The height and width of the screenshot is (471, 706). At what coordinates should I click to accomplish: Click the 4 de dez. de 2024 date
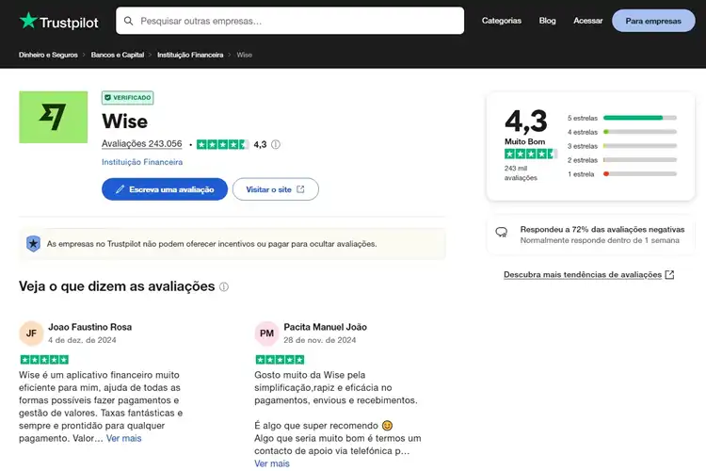[82, 340]
